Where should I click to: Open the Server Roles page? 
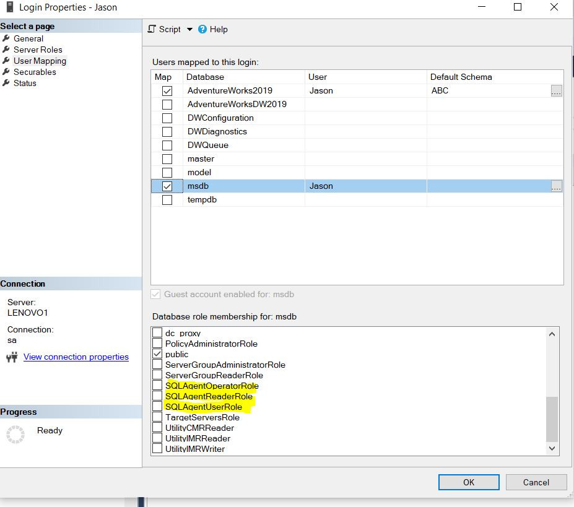pos(38,50)
